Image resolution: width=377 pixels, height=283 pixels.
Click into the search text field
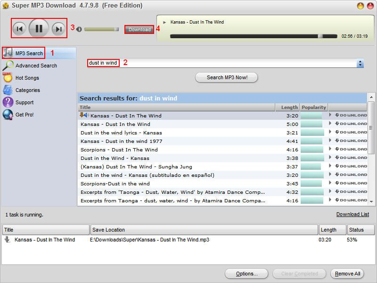[x=222, y=63]
